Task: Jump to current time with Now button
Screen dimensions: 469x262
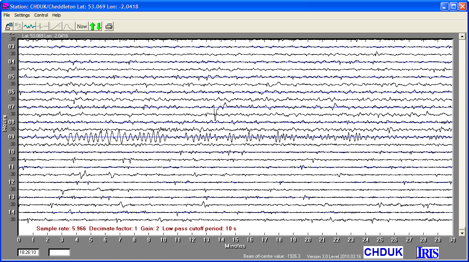Action: [82, 26]
